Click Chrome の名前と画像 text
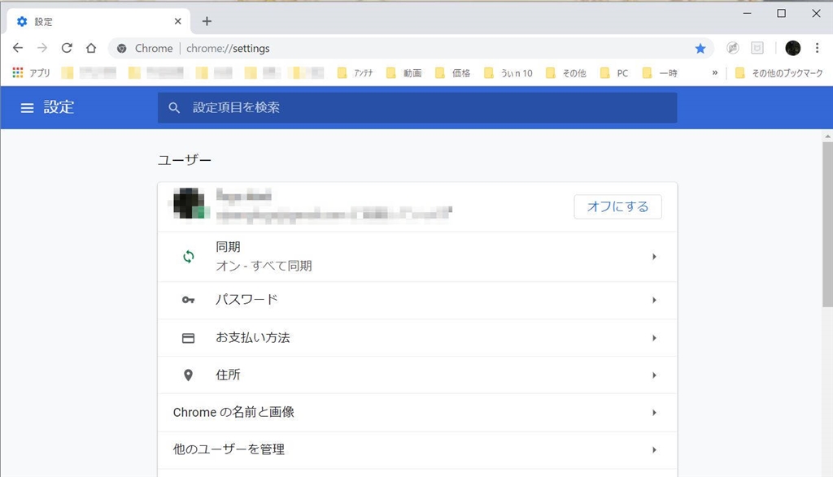 233,412
